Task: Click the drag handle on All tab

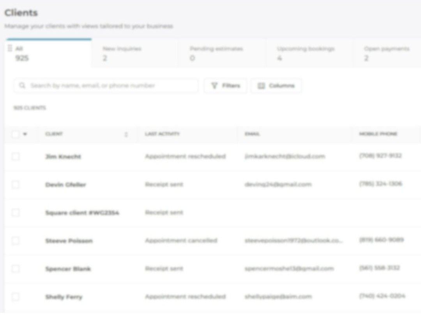Action: [x=10, y=48]
